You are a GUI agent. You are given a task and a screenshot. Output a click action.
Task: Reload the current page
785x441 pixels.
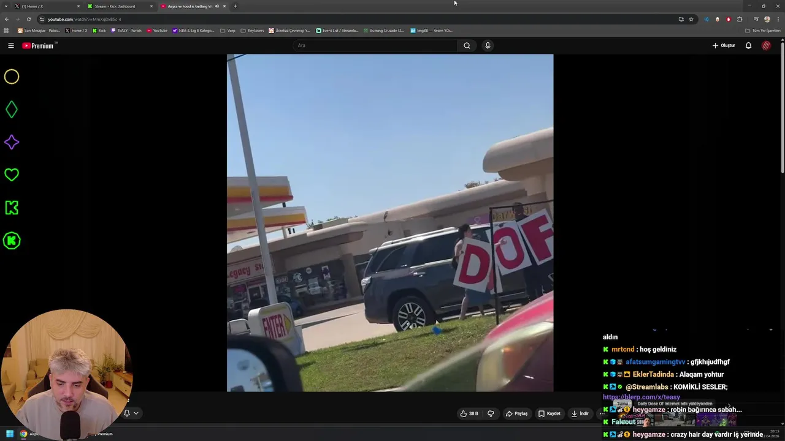click(x=28, y=19)
